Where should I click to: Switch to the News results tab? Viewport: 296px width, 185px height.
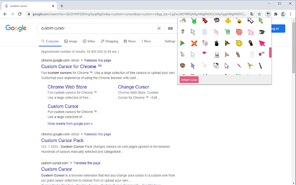(129, 41)
